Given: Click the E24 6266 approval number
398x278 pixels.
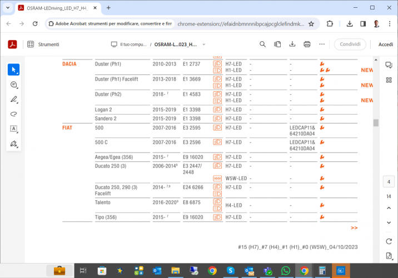Looking at the screenshot, I should coord(193,187).
